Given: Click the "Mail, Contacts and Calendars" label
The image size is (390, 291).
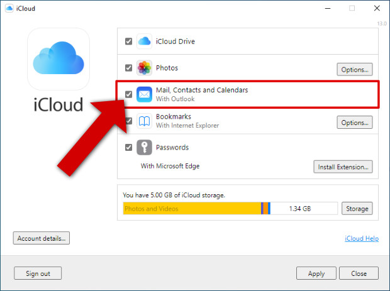Looking at the screenshot, I should click(x=202, y=90).
